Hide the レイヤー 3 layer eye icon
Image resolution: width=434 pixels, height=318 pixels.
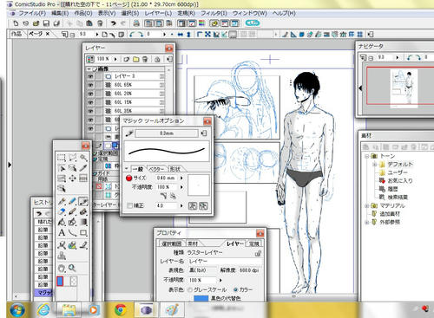(91, 76)
